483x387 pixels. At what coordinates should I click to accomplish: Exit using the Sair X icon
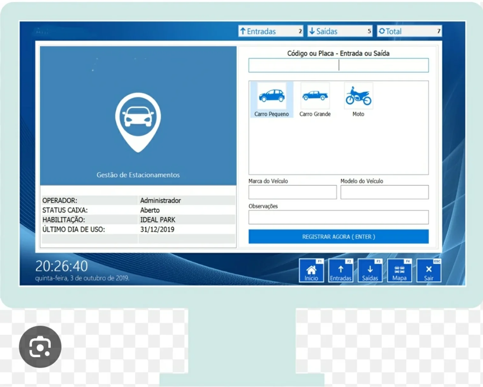[429, 270]
